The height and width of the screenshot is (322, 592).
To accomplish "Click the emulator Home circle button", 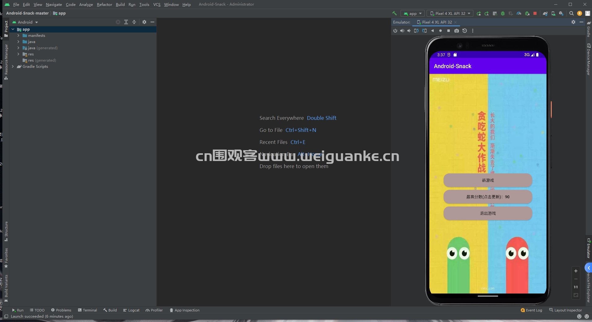I will [441, 31].
